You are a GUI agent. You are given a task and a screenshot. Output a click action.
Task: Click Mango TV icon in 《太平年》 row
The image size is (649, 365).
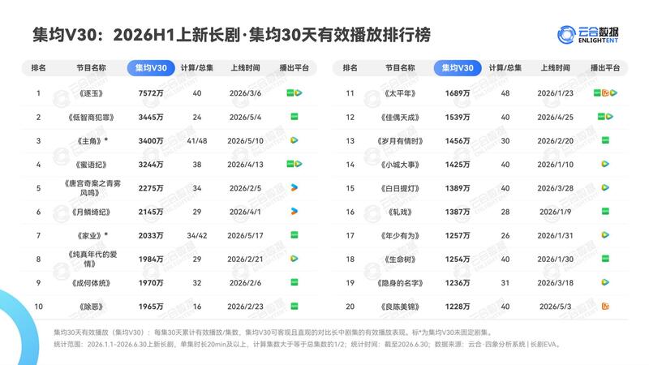(605, 93)
